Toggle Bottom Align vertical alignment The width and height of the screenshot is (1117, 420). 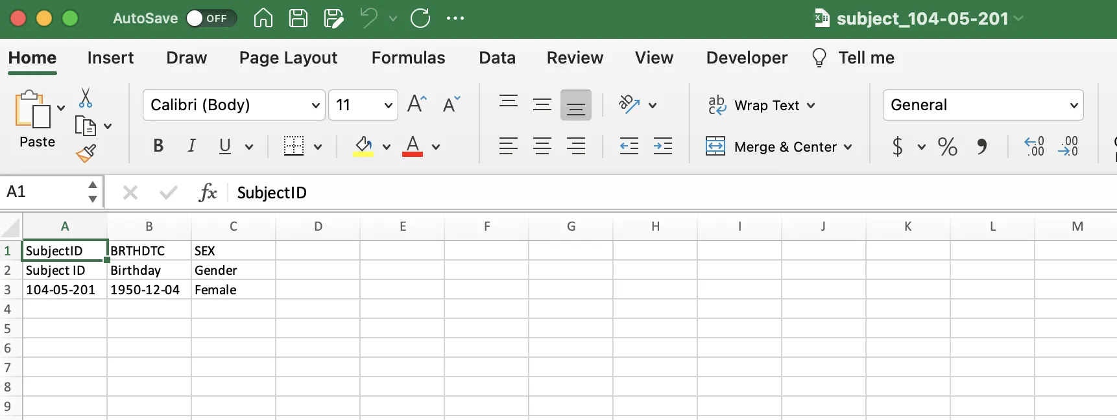pyautogui.click(x=576, y=105)
